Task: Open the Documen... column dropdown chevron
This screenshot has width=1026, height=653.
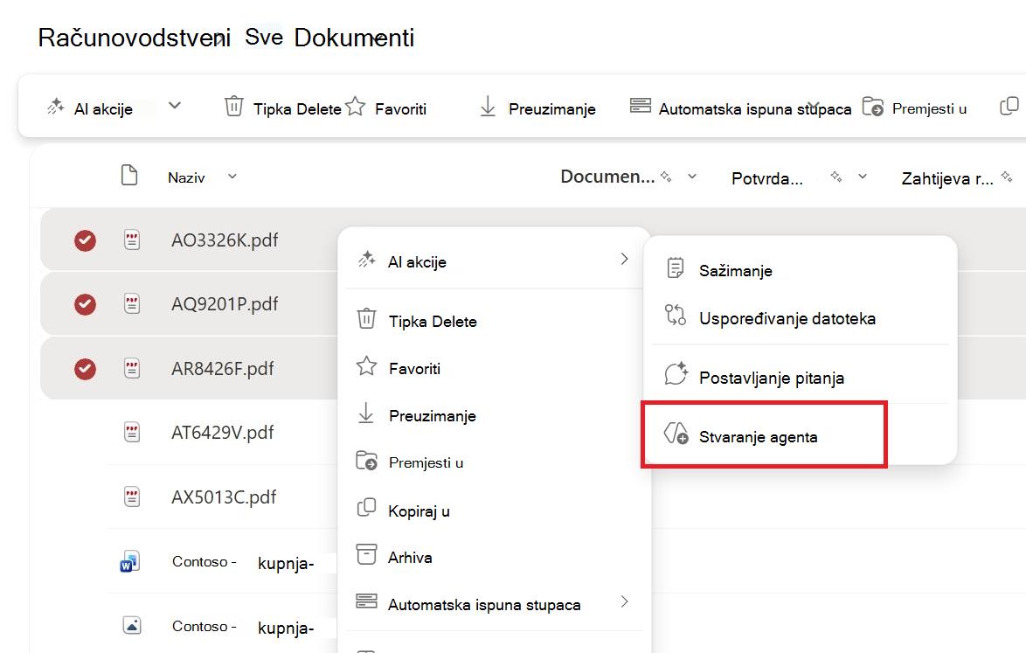Action: [692, 176]
